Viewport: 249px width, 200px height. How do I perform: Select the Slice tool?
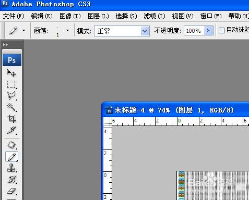click(x=11, y=130)
